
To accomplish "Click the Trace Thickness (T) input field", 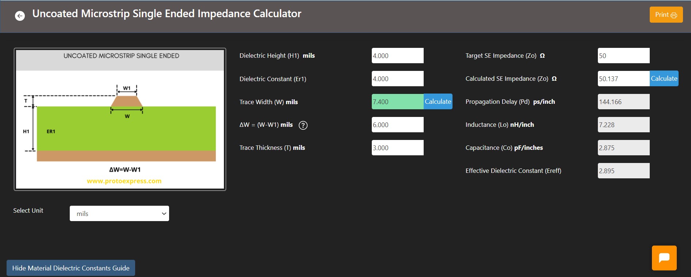I will click(398, 148).
